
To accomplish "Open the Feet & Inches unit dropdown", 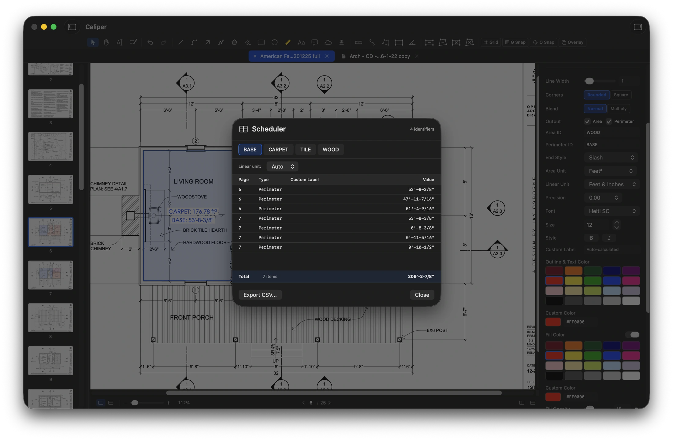I will click(612, 185).
